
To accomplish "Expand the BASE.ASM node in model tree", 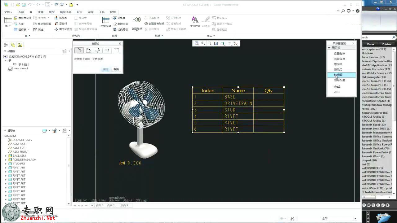I will coord(6,156).
